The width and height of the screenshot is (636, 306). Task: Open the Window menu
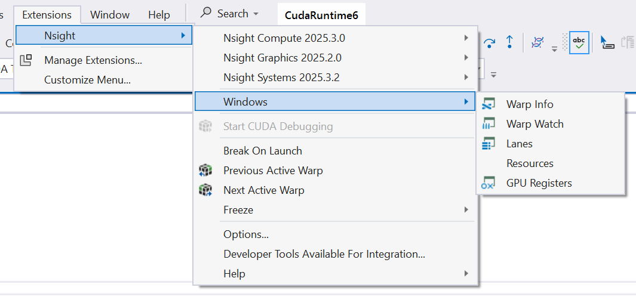tap(110, 15)
